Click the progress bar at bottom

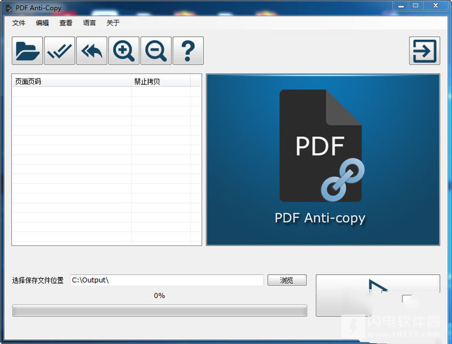pyautogui.click(x=160, y=311)
